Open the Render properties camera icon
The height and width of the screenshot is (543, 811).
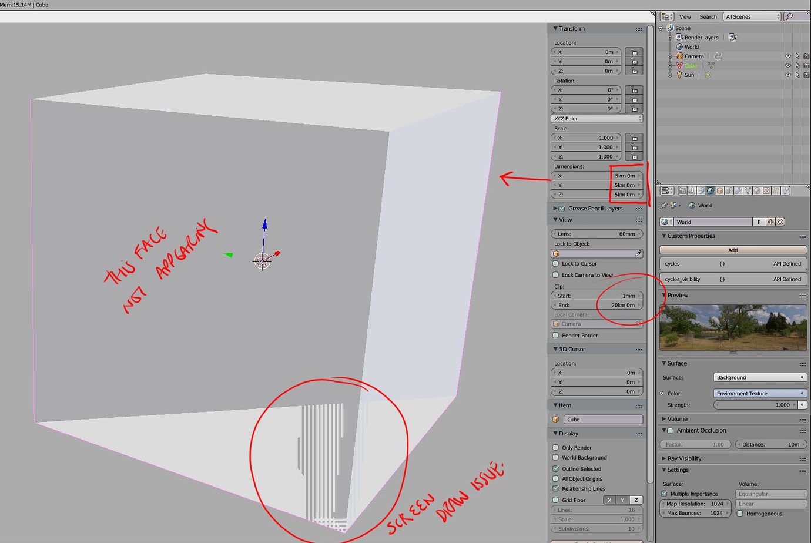(x=683, y=191)
